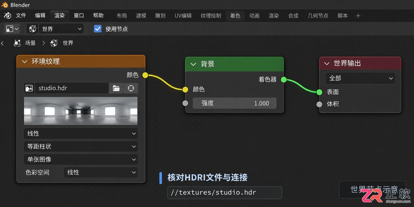Click the 场景 breadcrumb text
The height and width of the screenshot is (207, 414).
30,43
